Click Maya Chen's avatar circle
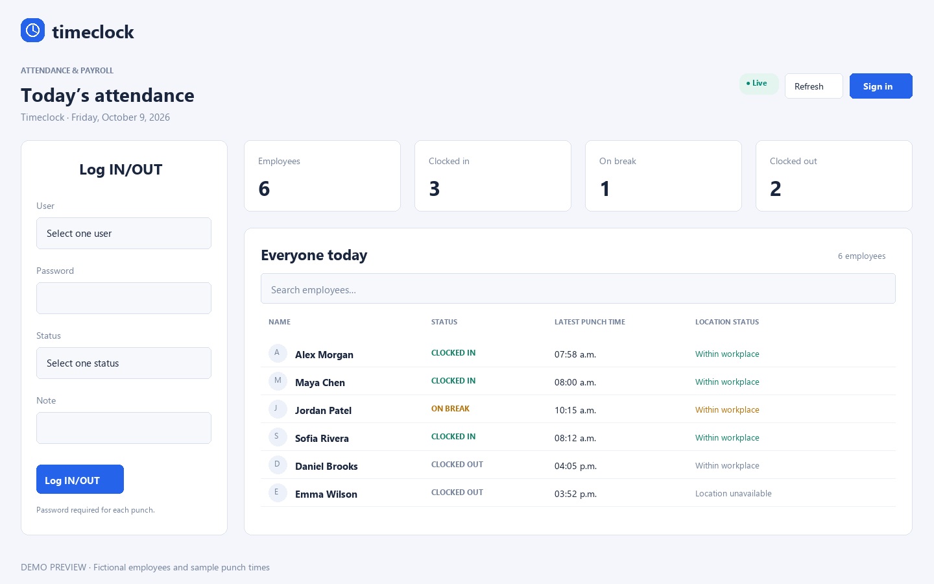934x584 pixels. pyautogui.click(x=278, y=381)
